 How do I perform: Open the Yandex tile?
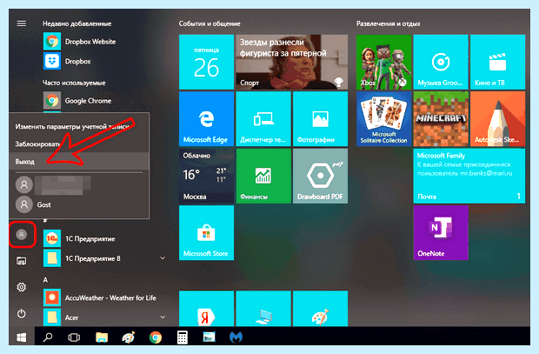206,309
